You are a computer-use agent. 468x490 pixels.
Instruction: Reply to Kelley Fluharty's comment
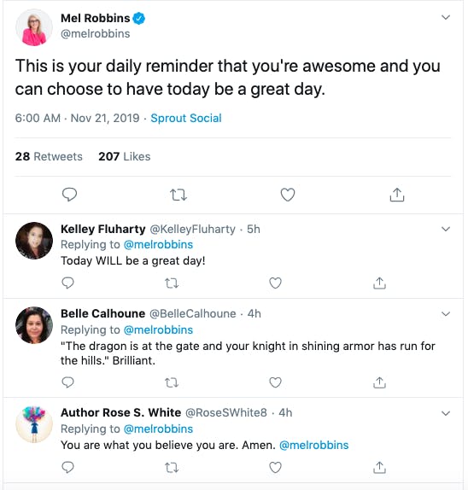(x=67, y=283)
